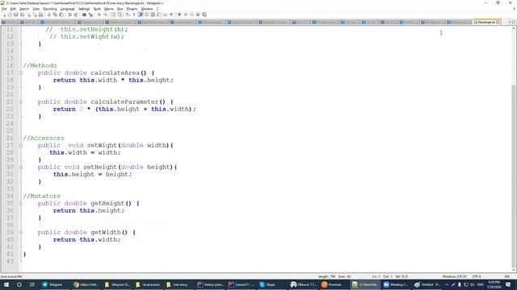Toggle file monitoring eye icon
This screenshot has width=517, height=290.
(x=171, y=14)
